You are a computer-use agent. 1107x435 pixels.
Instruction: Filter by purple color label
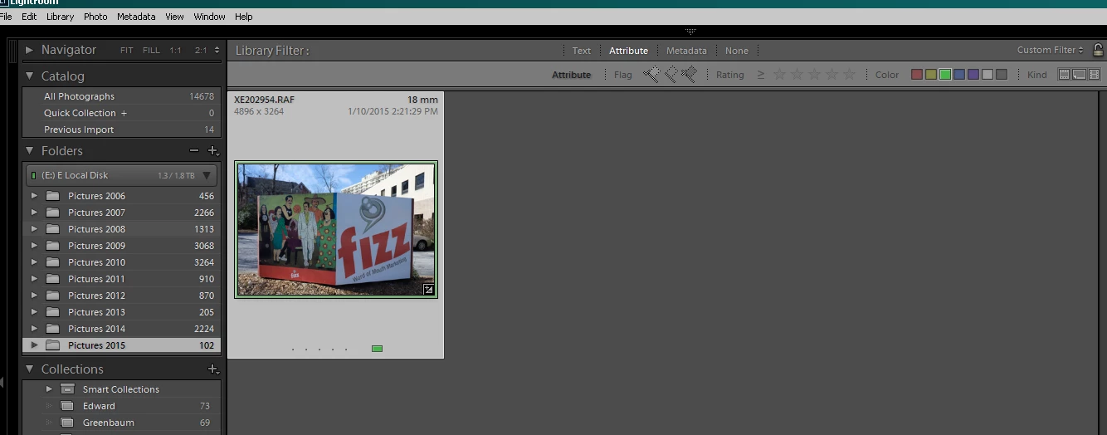pos(973,75)
